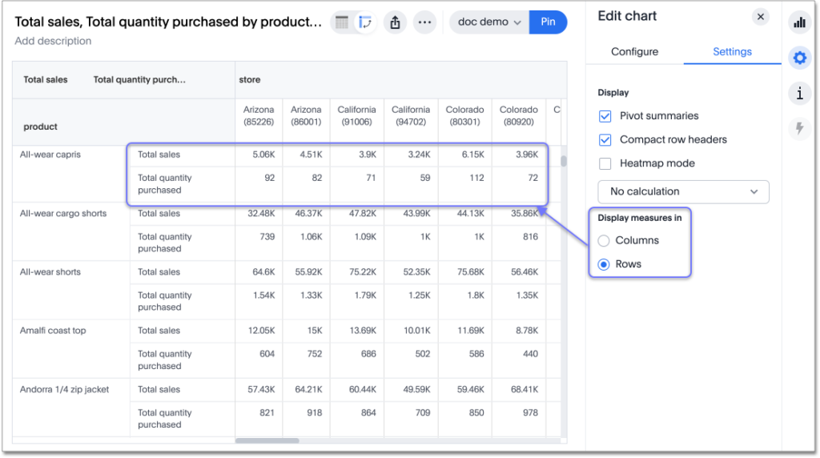Click the Total sales column header
820x458 pixels.
(46, 80)
